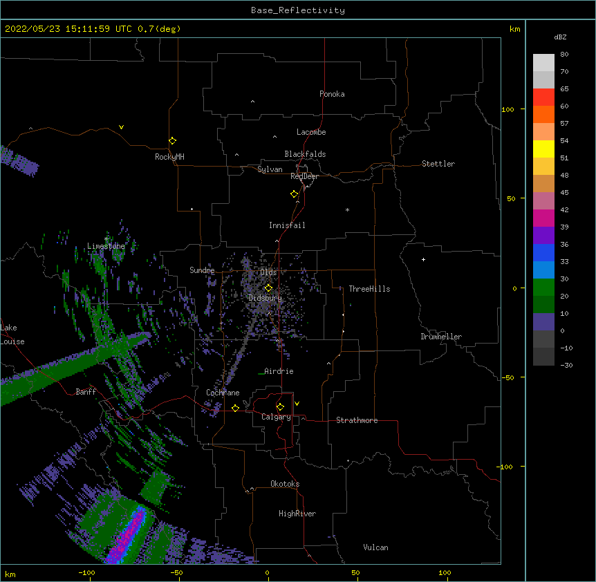Select the yellow diamond marker at Olds
Viewport: 596px width, 582px height.
(x=268, y=288)
